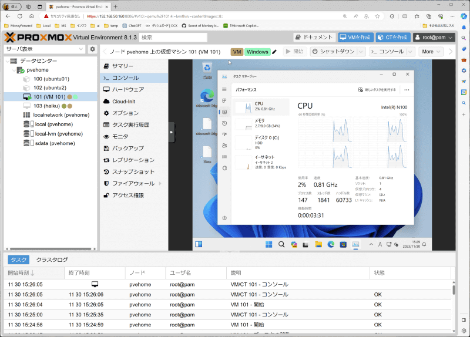Click the Proxmox 検索 search field
The height and width of the screenshot is (337, 470).
click(x=173, y=38)
